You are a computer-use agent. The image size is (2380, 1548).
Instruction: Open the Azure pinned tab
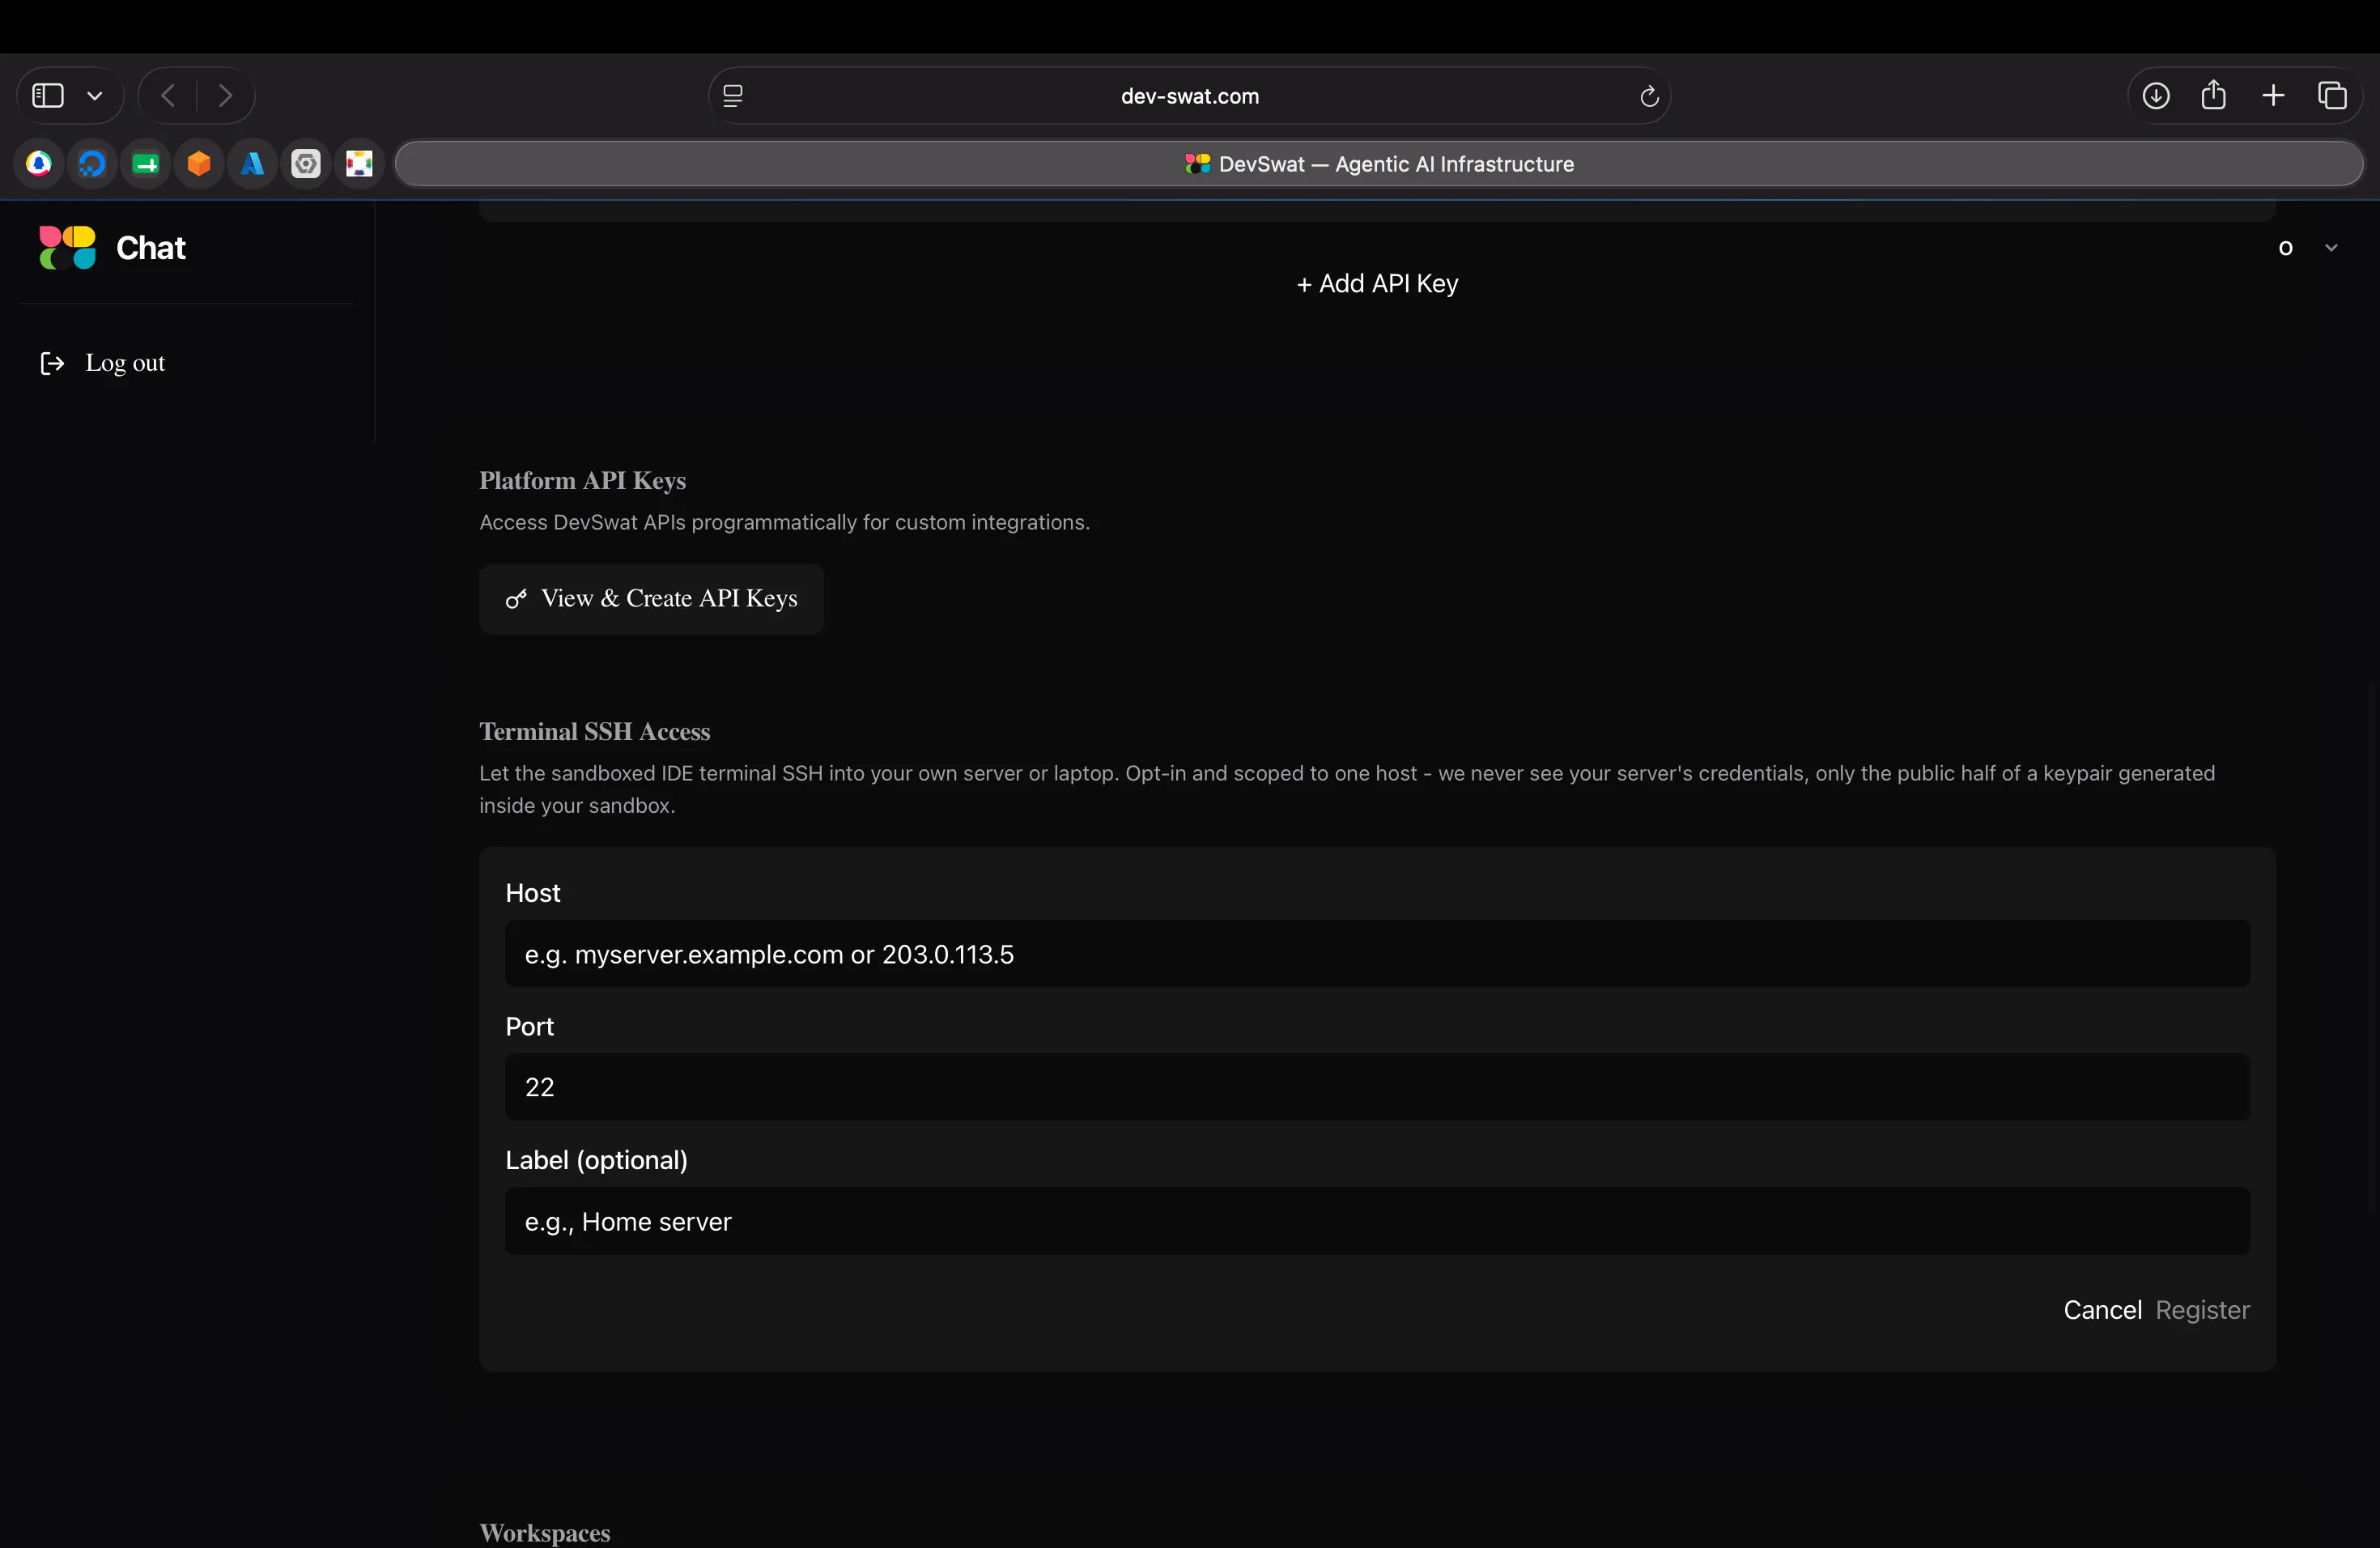253,163
